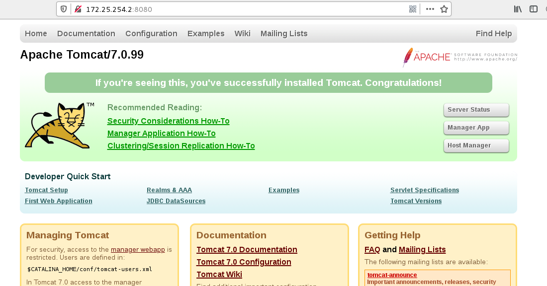Click the tracking protection shield icon
This screenshot has width=547, height=286.
coord(64,9)
